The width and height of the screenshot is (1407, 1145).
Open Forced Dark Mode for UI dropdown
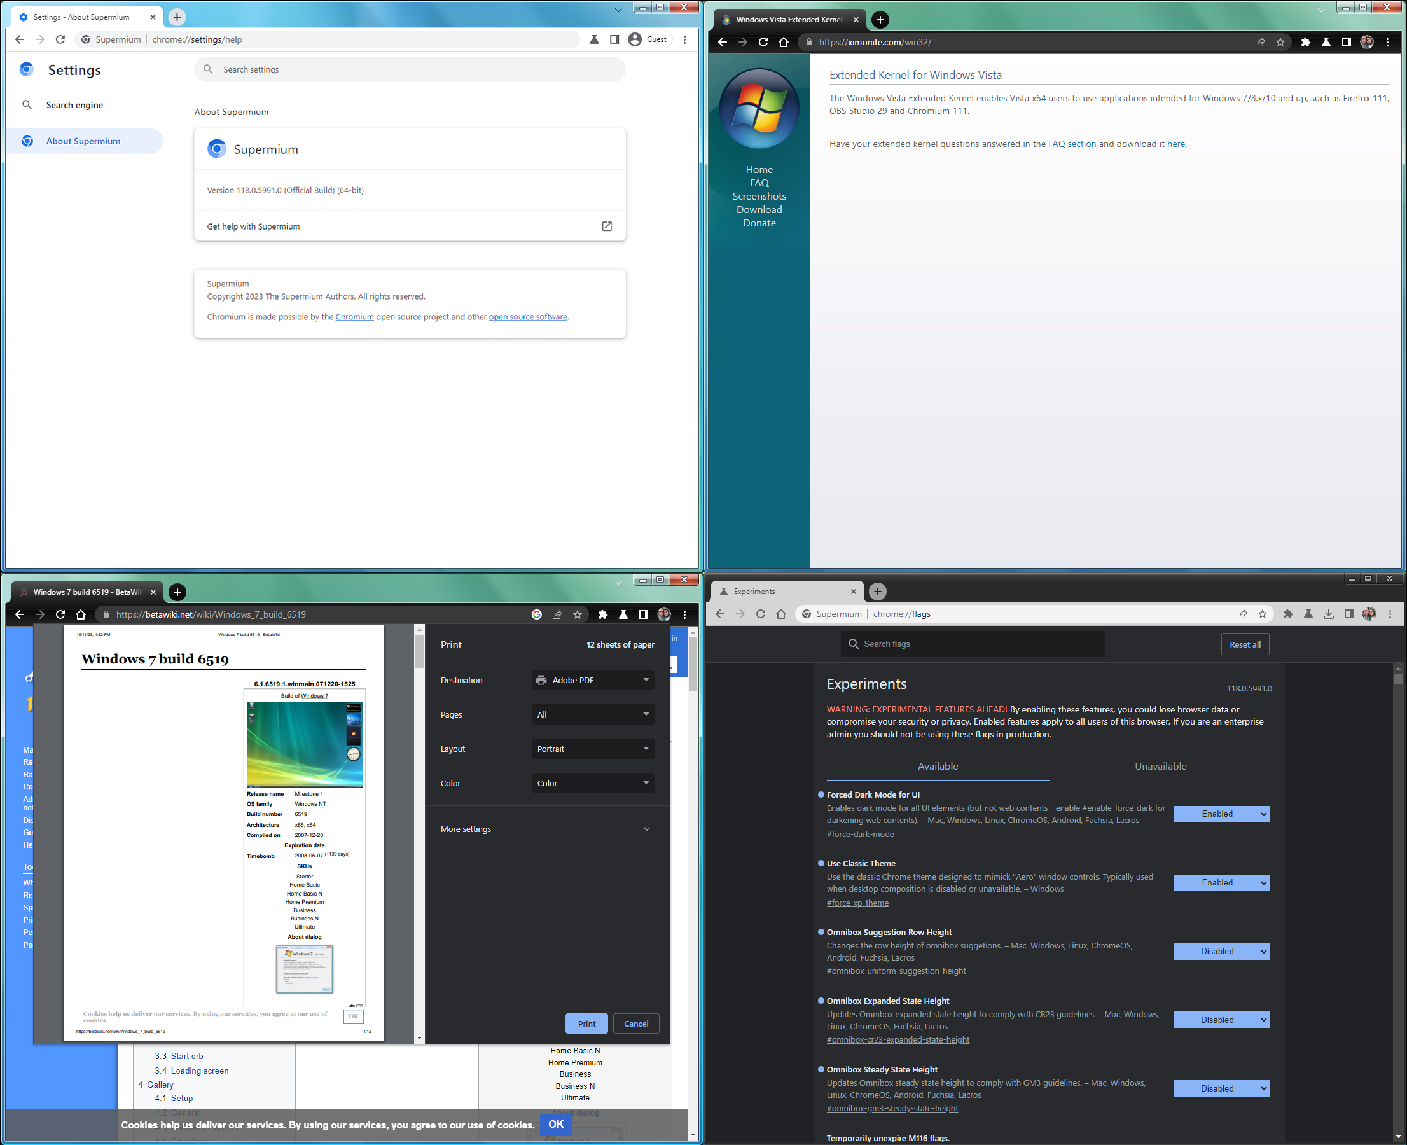pyautogui.click(x=1221, y=814)
